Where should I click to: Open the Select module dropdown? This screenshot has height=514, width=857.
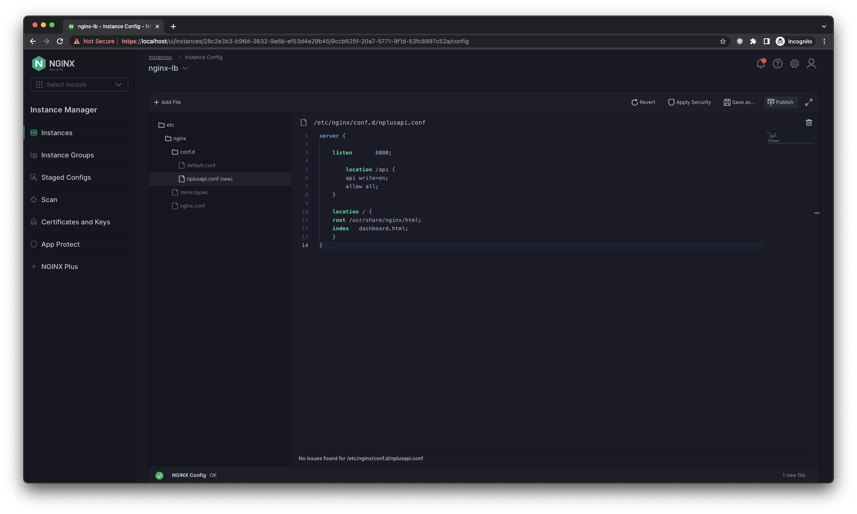pyautogui.click(x=79, y=85)
